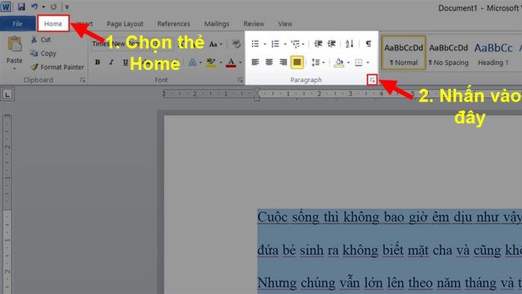The width and height of the screenshot is (522, 294).
Task: Toggle Bold formatting
Action: [x=98, y=62]
